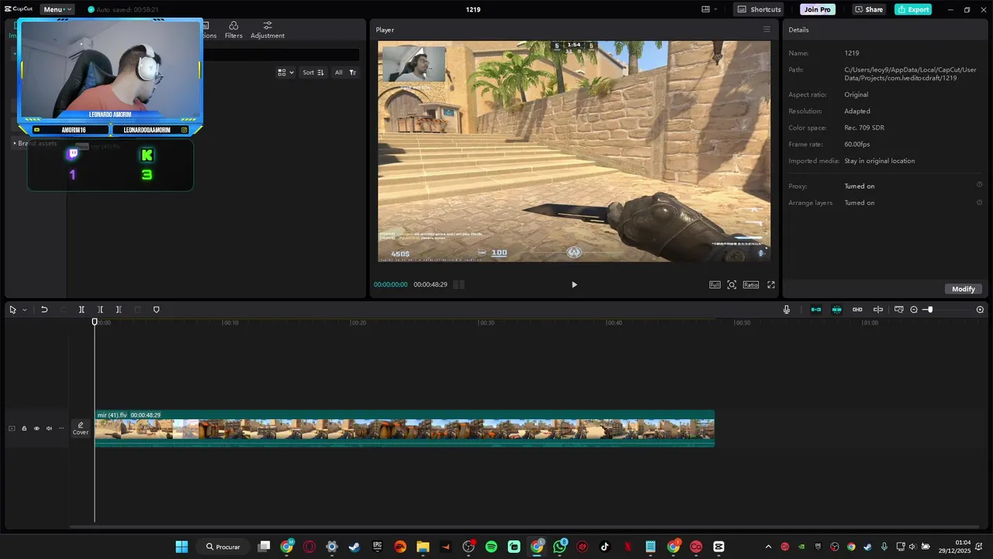Screen dimensions: 993x559
Task: Show hidden system tray icons chevron
Action: pos(768,547)
